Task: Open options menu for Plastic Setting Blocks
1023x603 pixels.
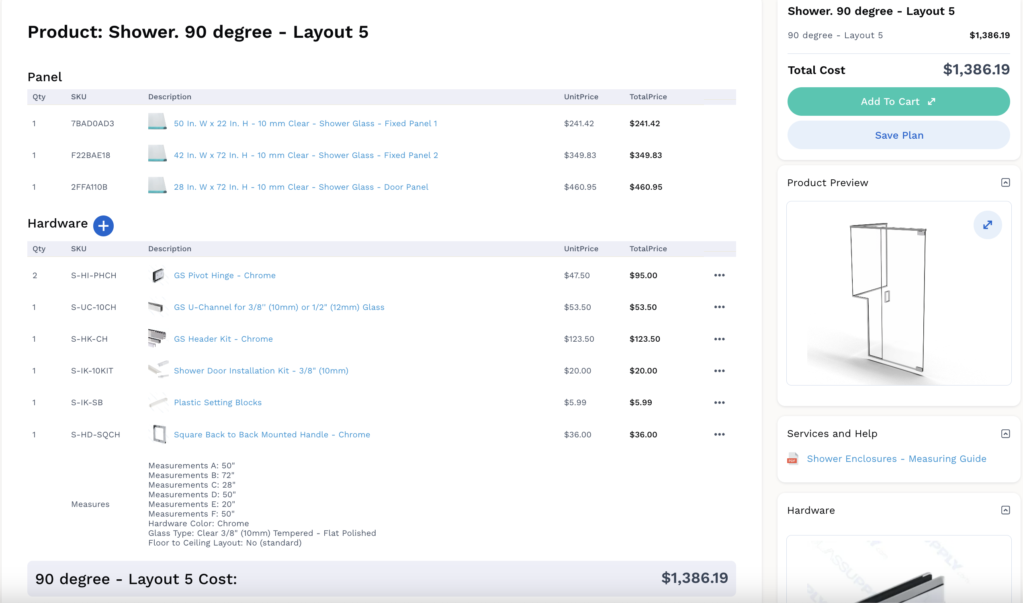Action: pos(719,402)
